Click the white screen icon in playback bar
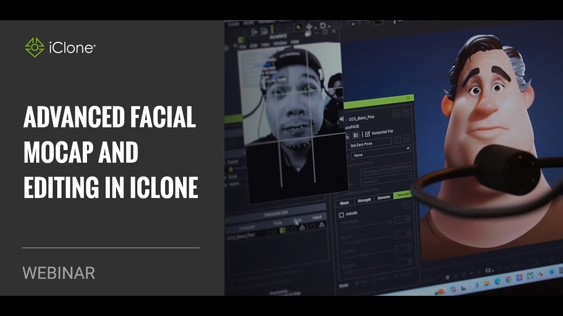The width and height of the screenshot is (563, 316). (488, 270)
